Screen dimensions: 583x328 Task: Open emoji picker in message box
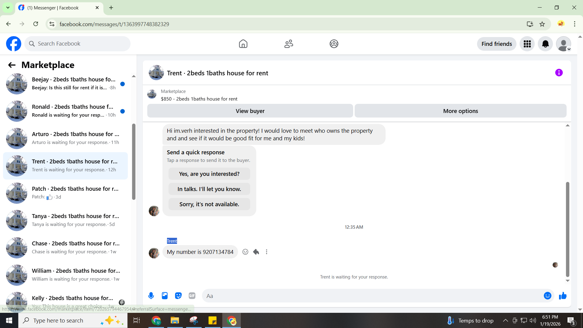pyautogui.click(x=547, y=296)
